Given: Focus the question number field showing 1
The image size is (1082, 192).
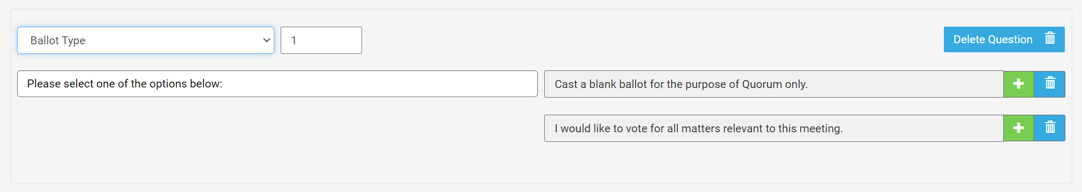Looking at the screenshot, I should (321, 41).
